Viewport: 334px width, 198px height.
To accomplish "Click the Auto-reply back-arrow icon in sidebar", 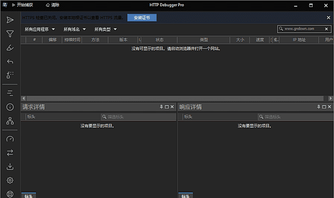I will (10, 61).
